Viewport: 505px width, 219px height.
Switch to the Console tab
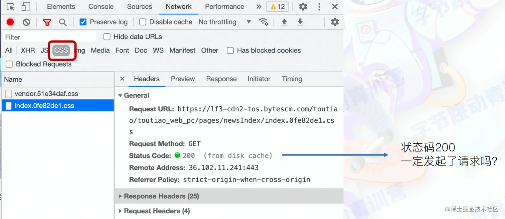point(101,7)
